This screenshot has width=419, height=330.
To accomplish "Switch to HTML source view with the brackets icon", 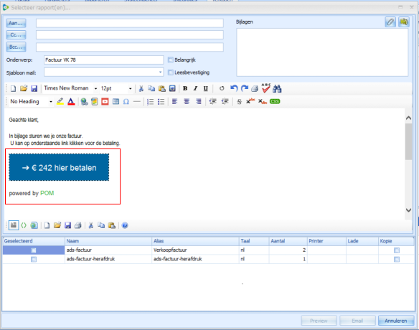I will point(24,225).
